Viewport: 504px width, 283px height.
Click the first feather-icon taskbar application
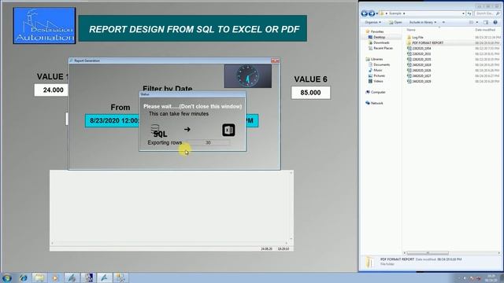click(72, 277)
